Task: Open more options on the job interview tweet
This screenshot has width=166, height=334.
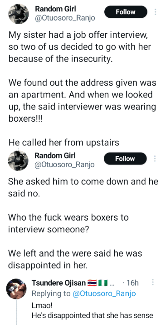Action: [156, 12]
